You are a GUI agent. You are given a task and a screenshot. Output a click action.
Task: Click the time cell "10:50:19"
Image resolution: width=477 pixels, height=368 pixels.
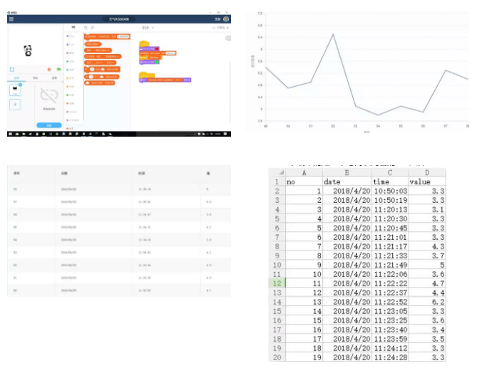coord(390,200)
